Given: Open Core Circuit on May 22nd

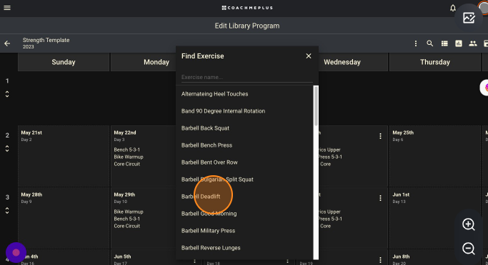Looking at the screenshot, I should tap(126, 164).
